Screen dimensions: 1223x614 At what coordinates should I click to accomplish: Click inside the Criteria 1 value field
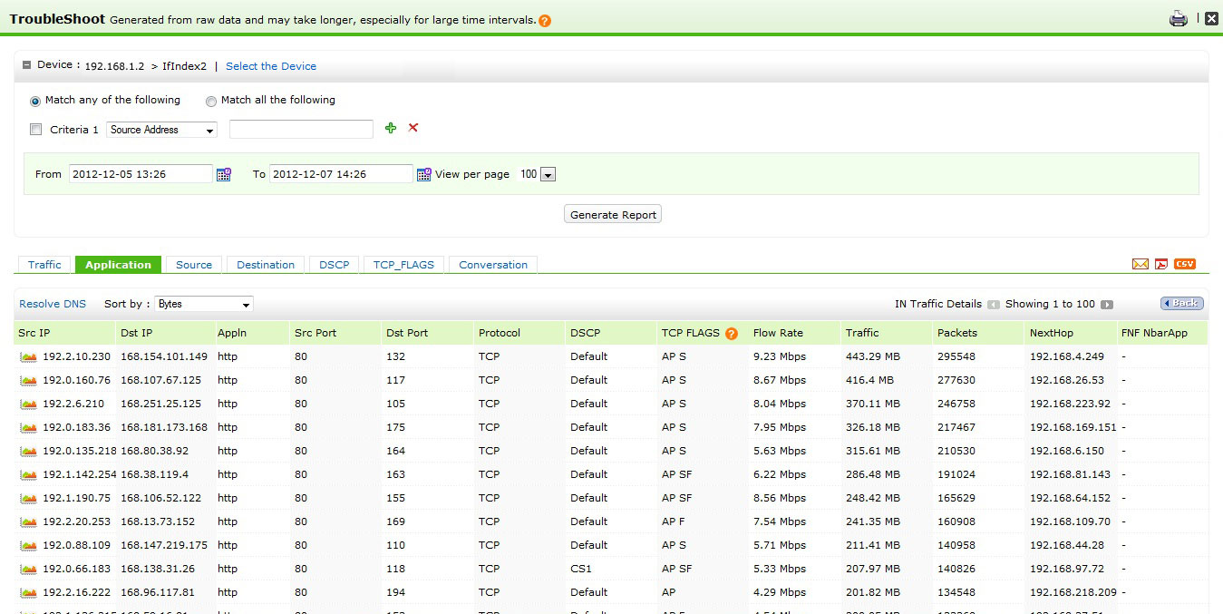(x=300, y=129)
